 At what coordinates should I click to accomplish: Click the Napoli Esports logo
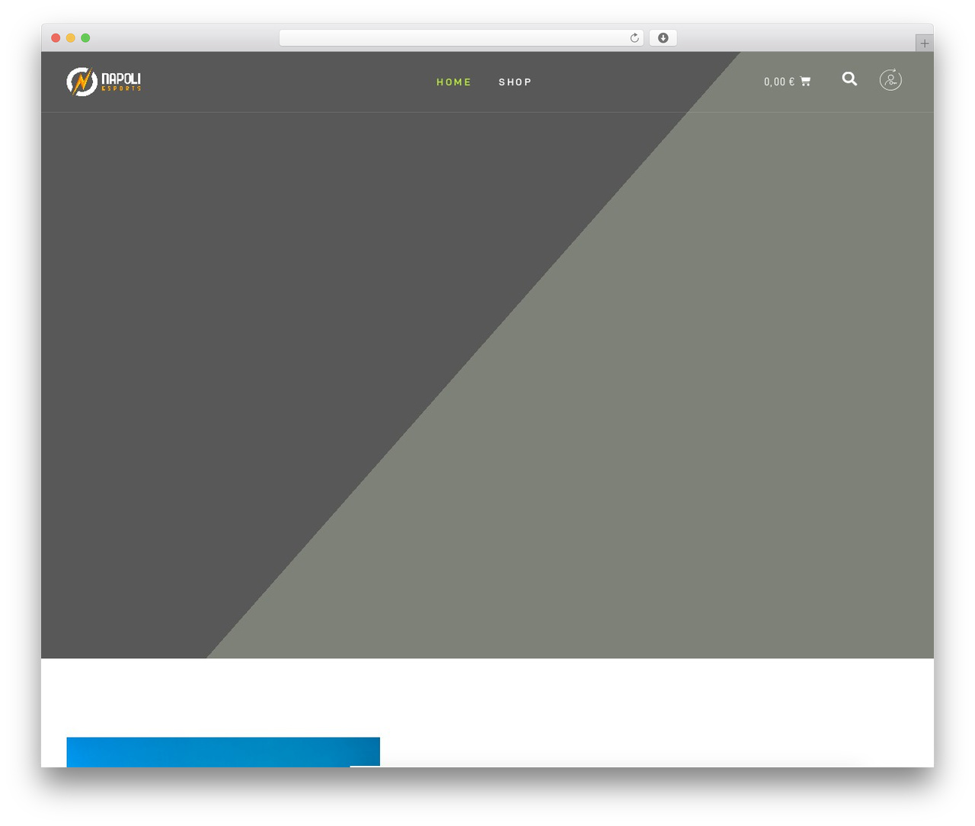pos(104,82)
